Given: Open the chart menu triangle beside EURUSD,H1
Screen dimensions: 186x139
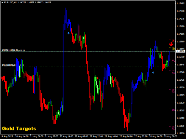Looking at the screenshot, I should [2, 2].
